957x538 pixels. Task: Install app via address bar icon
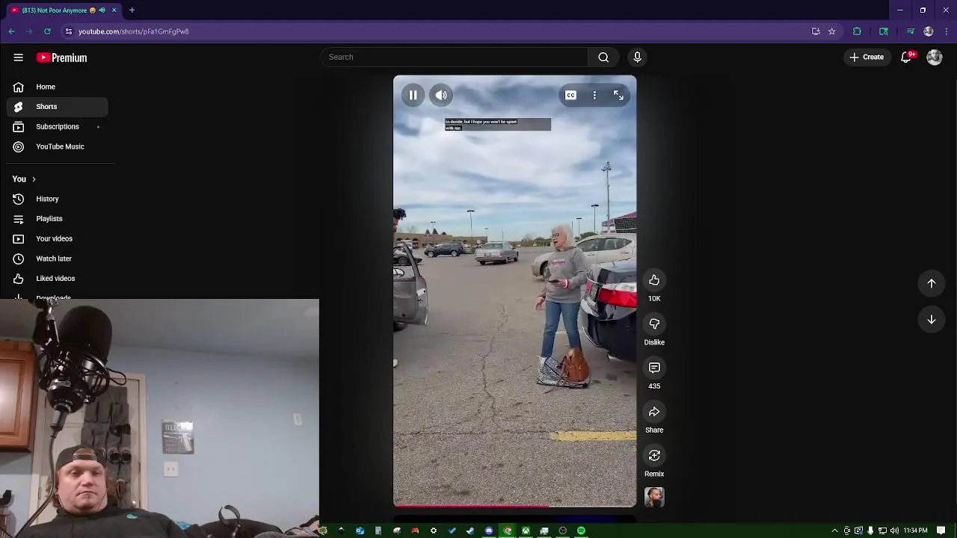[816, 31]
